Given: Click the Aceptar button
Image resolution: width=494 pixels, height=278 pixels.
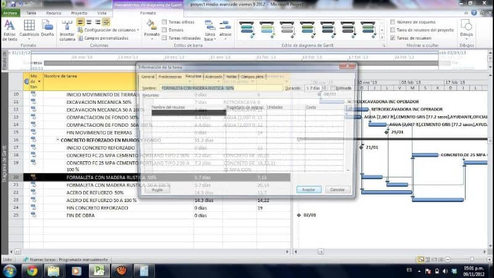Looking at the screenshot, I should click(309, 190).
